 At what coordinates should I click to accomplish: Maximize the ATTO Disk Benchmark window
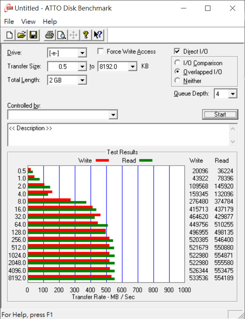(208, 8)
